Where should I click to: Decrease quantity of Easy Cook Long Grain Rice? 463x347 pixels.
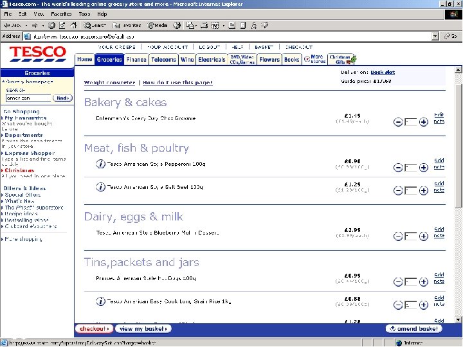point(398,305)
